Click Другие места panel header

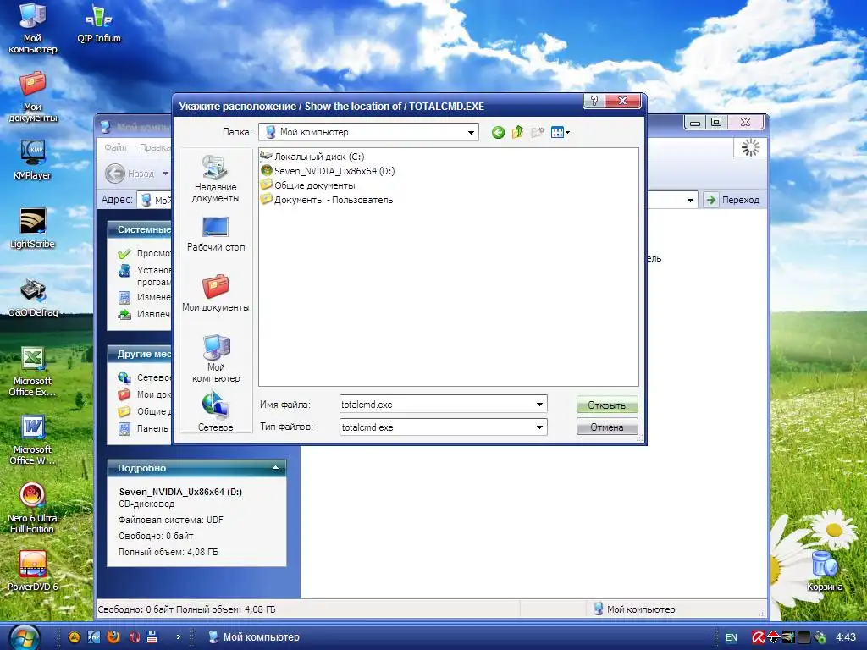click(x=140, y=354)
